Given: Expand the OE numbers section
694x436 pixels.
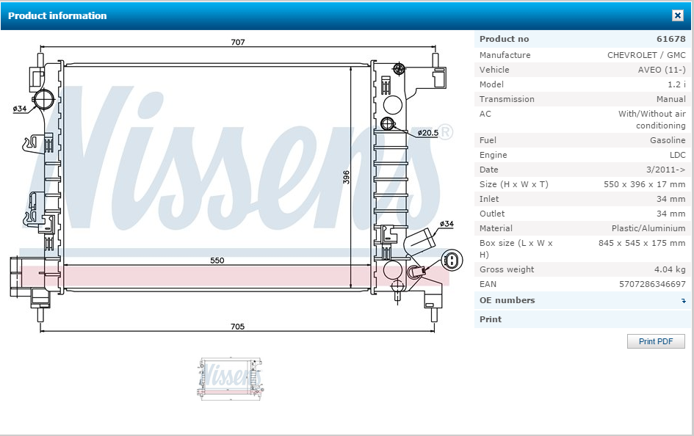Looking at the screenshot, I should 582,300.
